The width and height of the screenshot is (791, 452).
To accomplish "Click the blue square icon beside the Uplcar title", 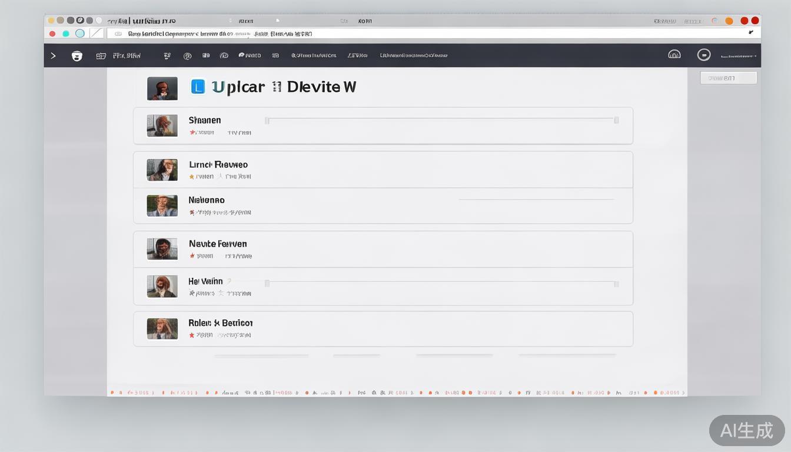I will [x=198, y=87].
